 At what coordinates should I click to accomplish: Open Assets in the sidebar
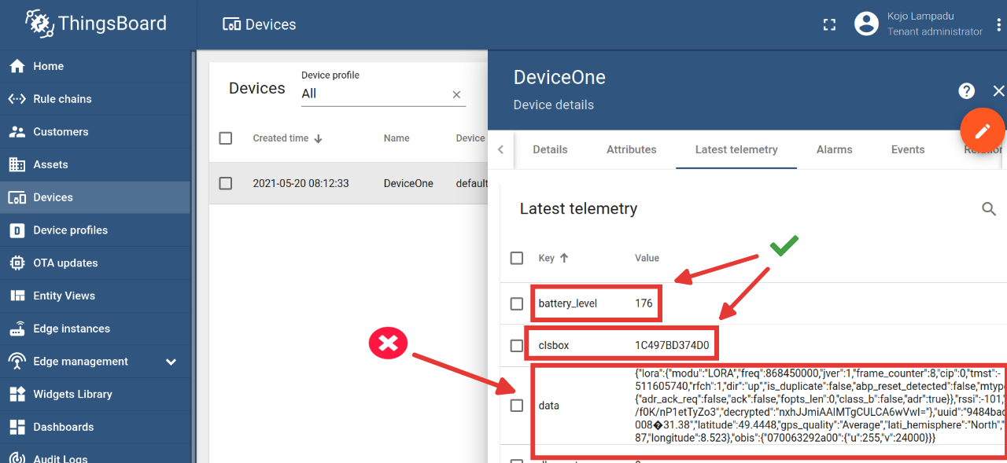point(94,165)
